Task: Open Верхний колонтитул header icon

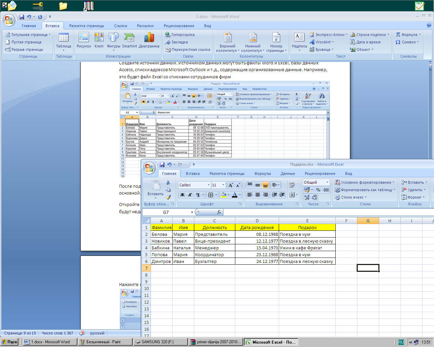Action: (228, 42)
